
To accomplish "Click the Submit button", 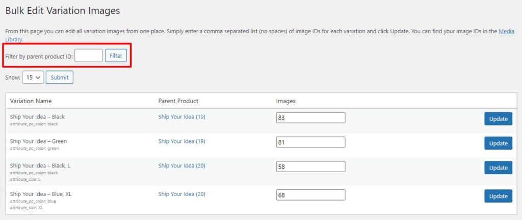I will [60, 78].
